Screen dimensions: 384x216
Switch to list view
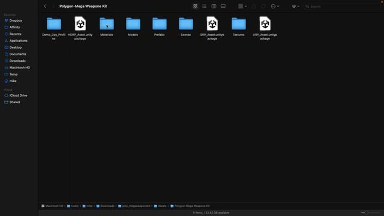[x=204, y=7]
